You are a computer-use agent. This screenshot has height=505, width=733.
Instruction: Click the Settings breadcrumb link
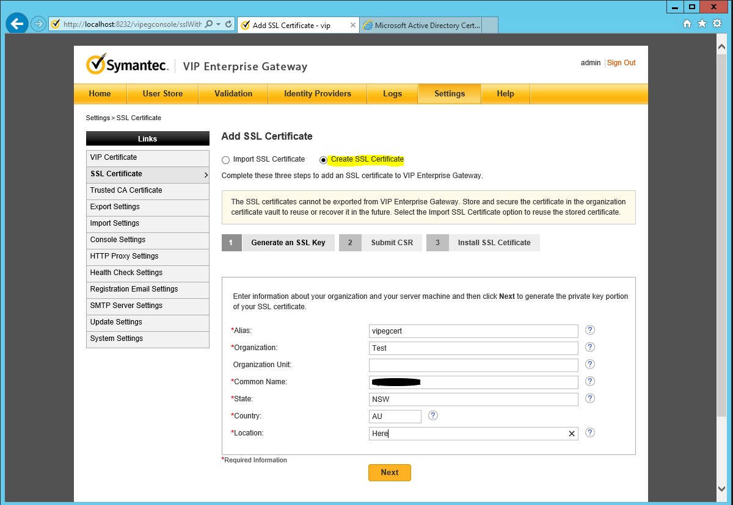click(98, 118)
